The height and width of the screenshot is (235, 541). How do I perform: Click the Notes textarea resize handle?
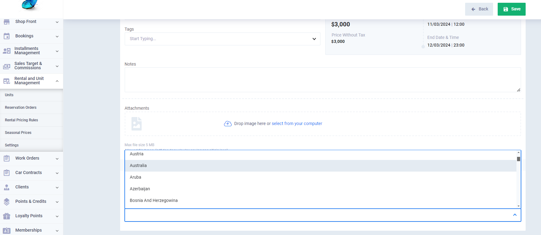coord(519,90)
